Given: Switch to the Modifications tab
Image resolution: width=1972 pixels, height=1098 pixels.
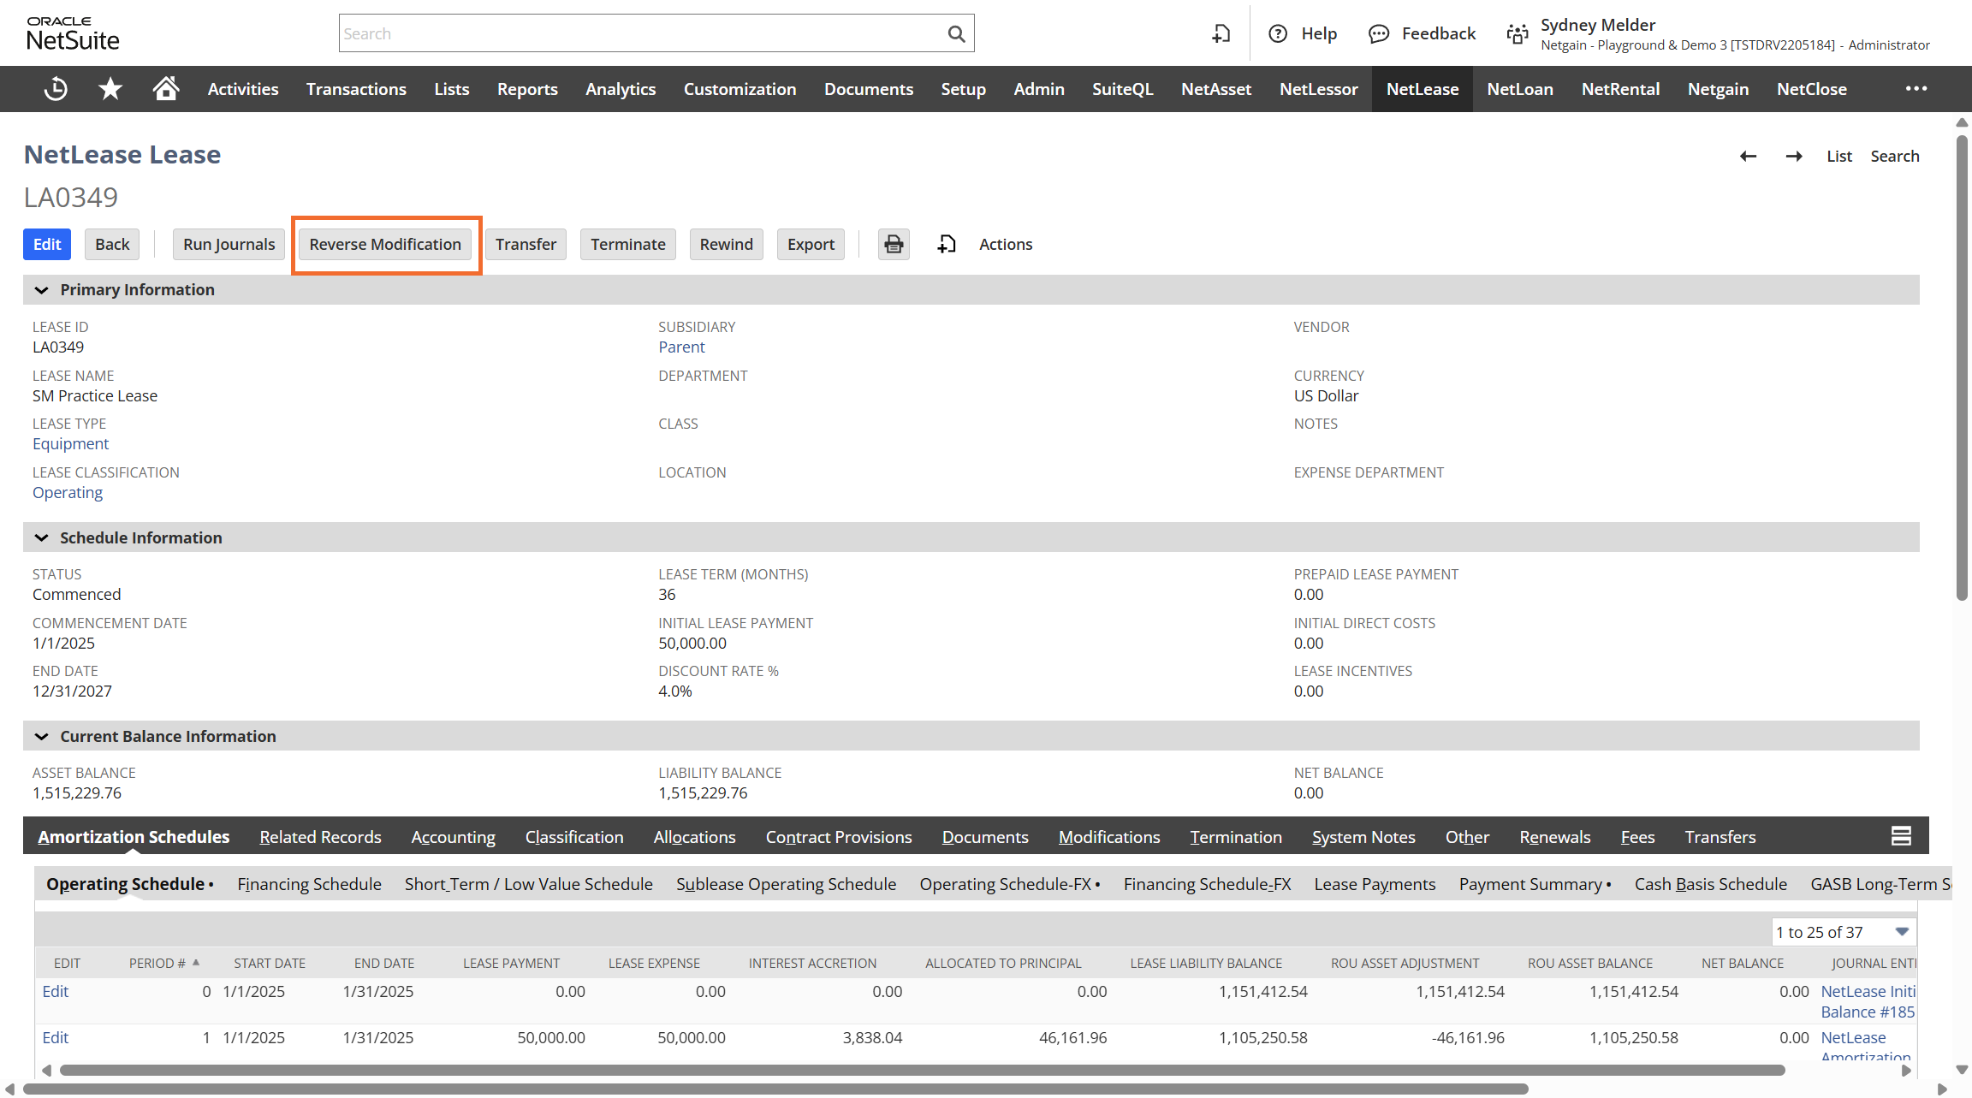Looking at the screenshot, I should pos(1109,837).
